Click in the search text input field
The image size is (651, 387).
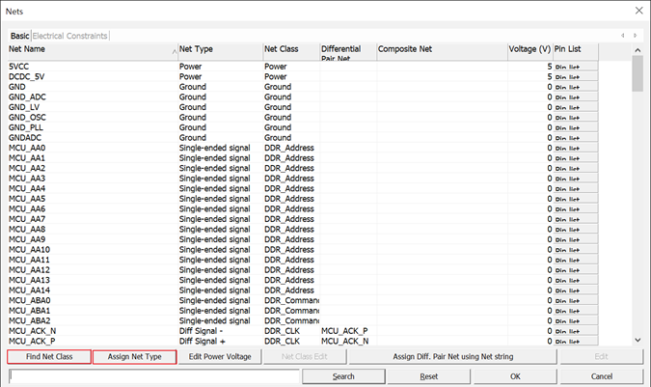(x=154, y=376)
